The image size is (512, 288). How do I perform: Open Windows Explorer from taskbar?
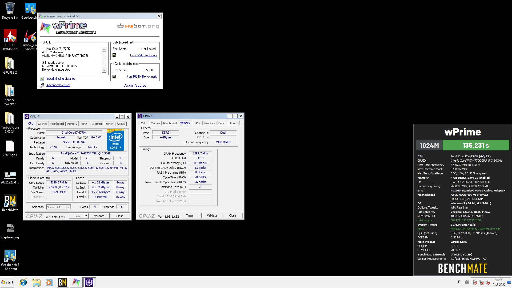[36, 282]
